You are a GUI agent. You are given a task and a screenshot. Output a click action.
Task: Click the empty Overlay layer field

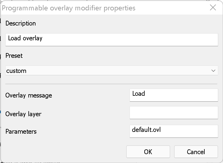click(x=174, y=113)
